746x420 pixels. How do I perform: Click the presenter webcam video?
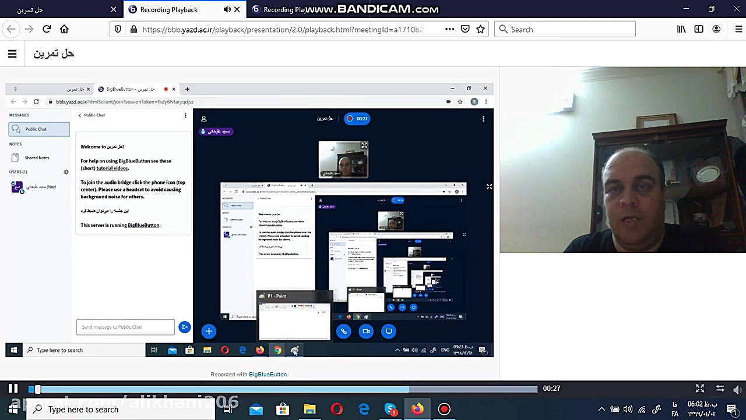pyautogui.click(x=622, y=160)
